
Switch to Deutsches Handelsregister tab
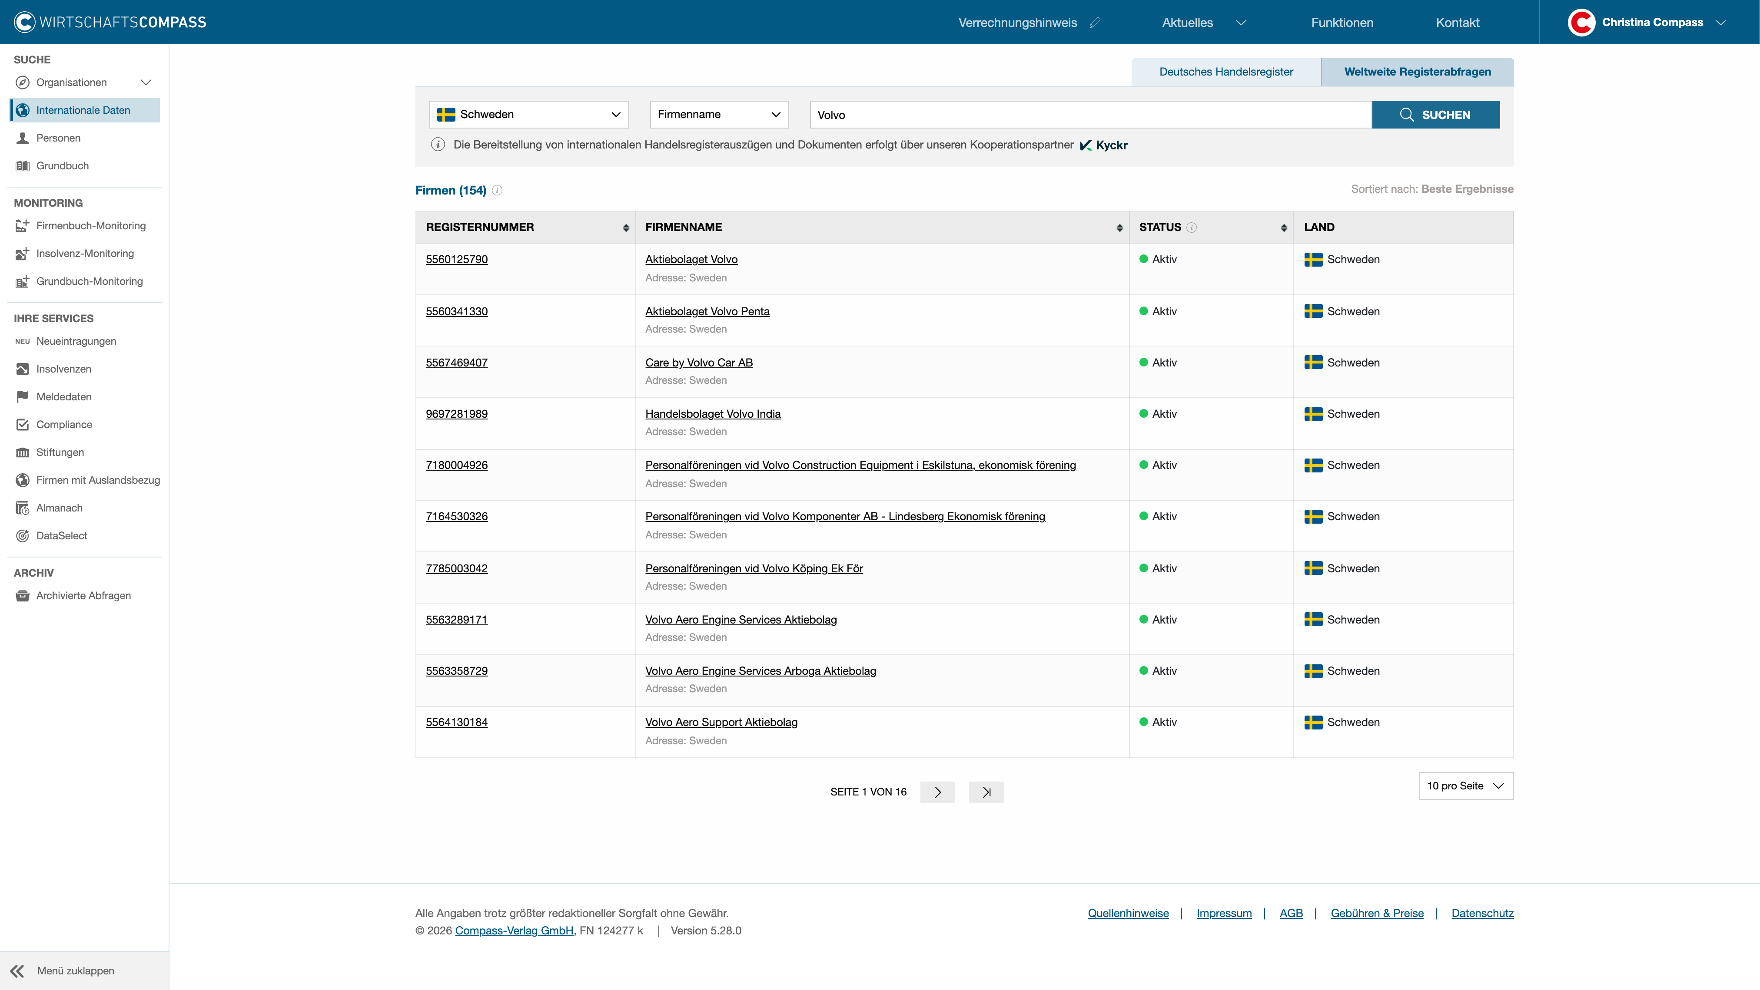[1226, 73]
